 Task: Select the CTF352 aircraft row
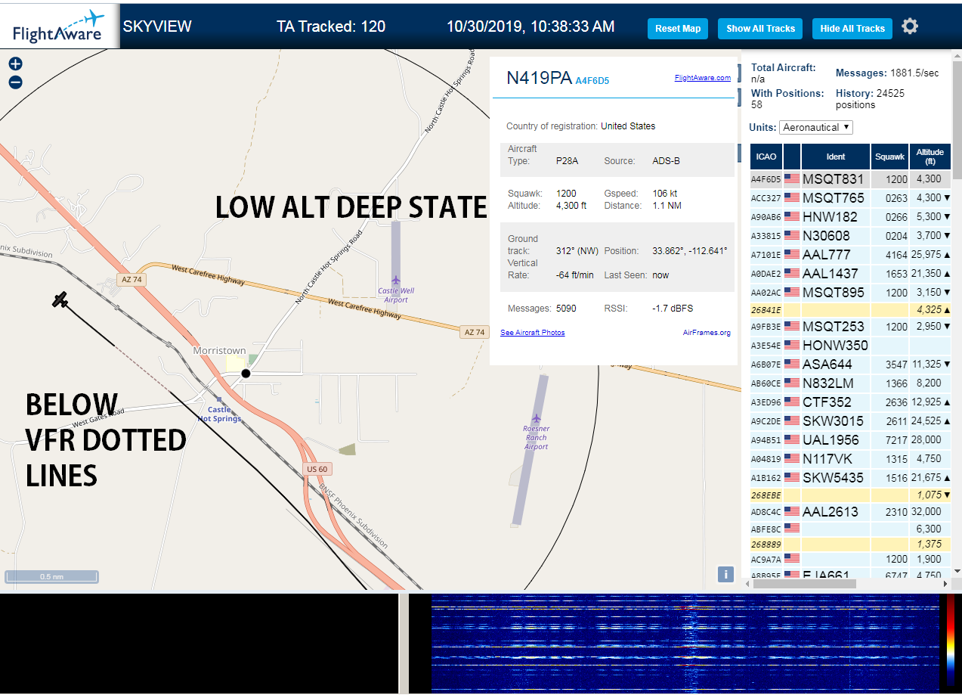pos(851,402)
